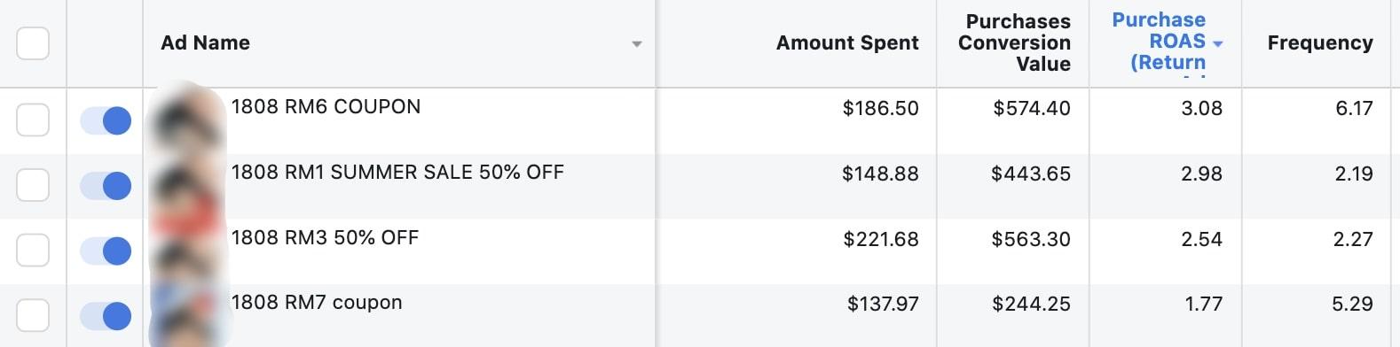
Task: Check the 1808 RM3 50% OFF row checkbox
Action: tap(33, 251)
